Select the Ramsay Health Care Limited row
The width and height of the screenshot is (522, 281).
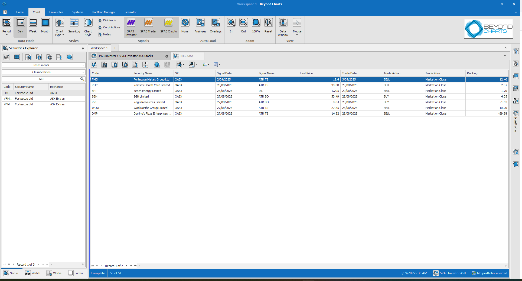tap(152, 85)
